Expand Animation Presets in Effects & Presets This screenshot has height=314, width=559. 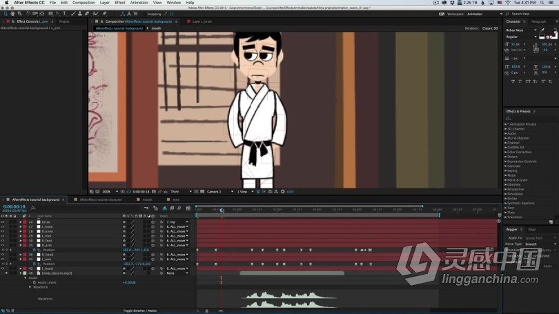point(506,124)
